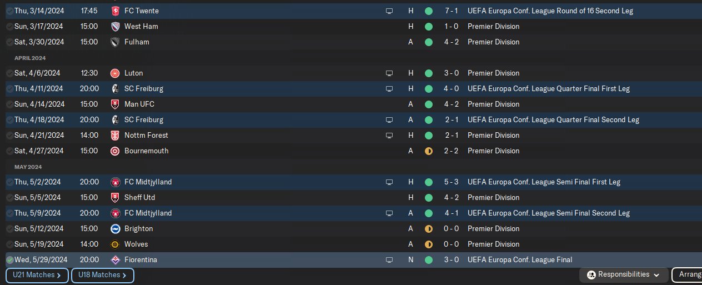702x285 pixels.
Task: Toggle the check mark beside Sat, 4/6/2024
Action: click(9, 73)
